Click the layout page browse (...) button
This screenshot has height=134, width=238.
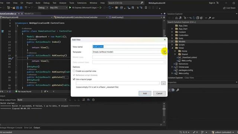(x=163, y=83)
